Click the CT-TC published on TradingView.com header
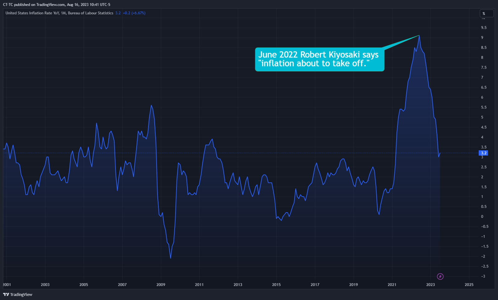 (56, 5)
